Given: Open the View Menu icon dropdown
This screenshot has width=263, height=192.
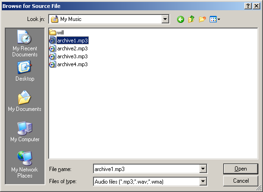Looking at the screenshot, I should 215,20.
